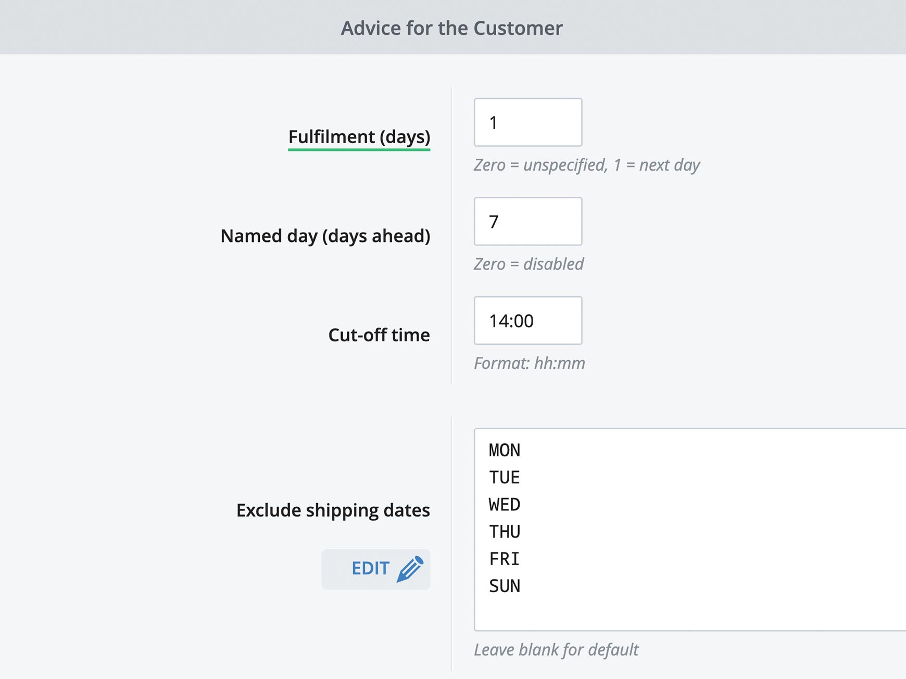906x679 pixels.
Task: Click the SUN line in excluded dates
Action: click(505, 586)
